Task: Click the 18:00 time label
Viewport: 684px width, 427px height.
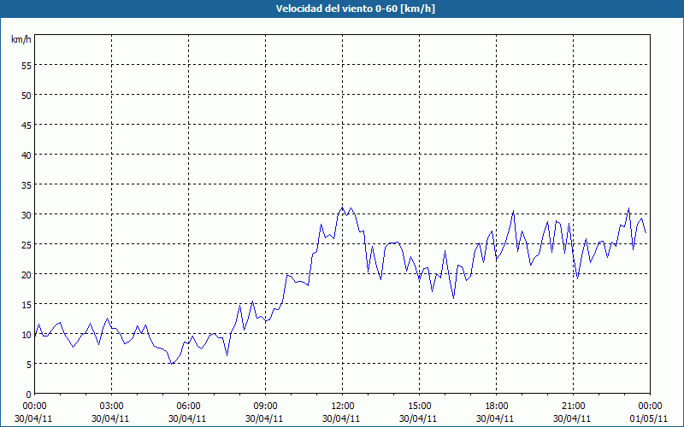Action: click(496, 407)
